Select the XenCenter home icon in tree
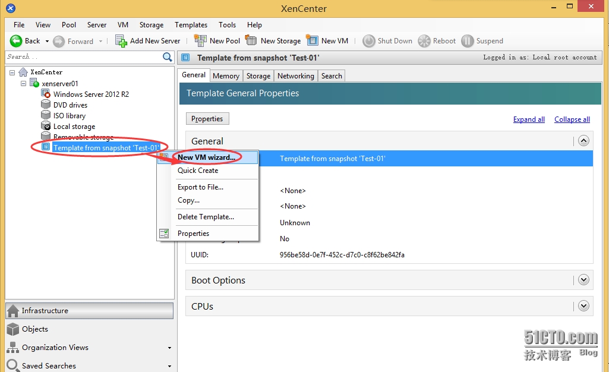This screenshot has height=372, width=609. click(23, 72)
